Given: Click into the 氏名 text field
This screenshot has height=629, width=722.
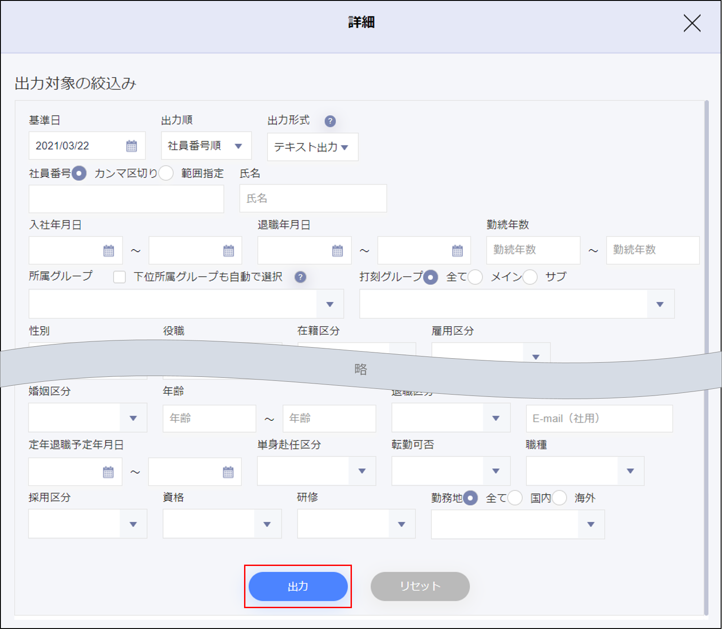Looking at the screenshot, I should point(313,198).
